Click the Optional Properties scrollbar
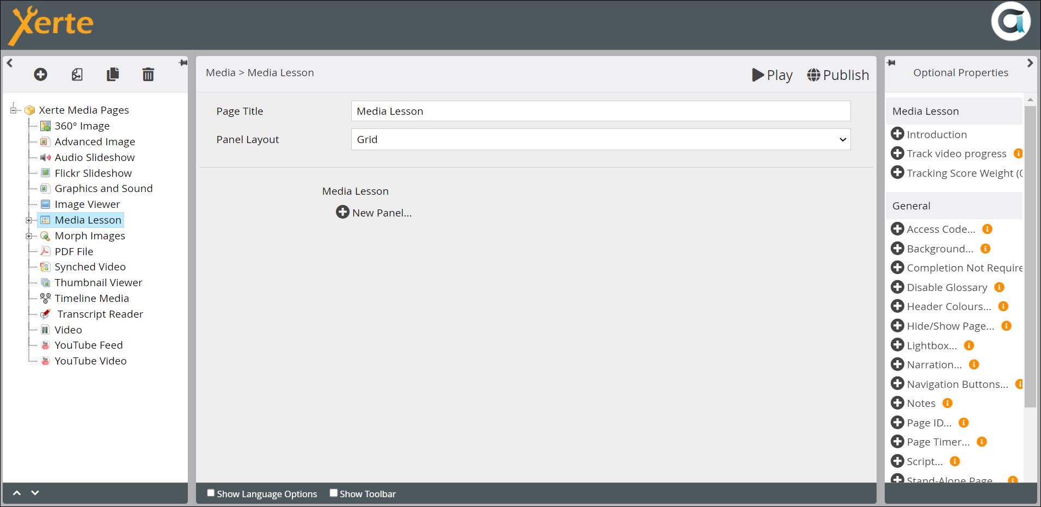This screenshot has width=1041, height=507. [x=1030, y=256]
